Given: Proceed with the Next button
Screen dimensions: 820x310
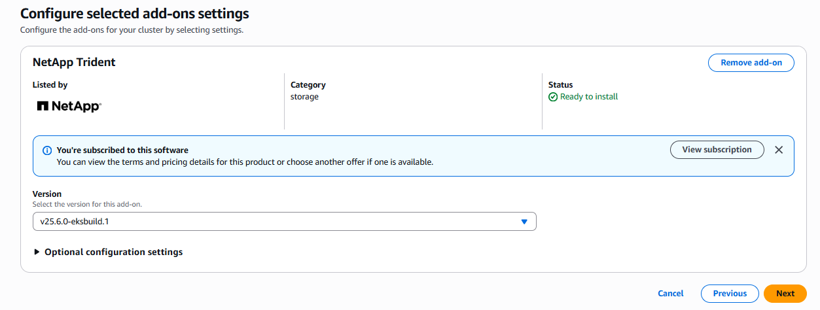Looking at the screenshot, I should click(x=785, y=294).
